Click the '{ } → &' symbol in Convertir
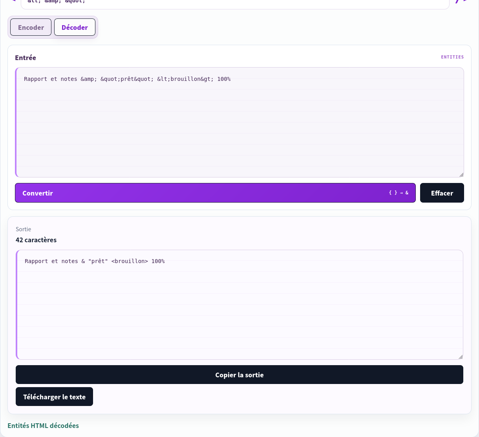This screenshot has width=479, height=437. (399, 193)
